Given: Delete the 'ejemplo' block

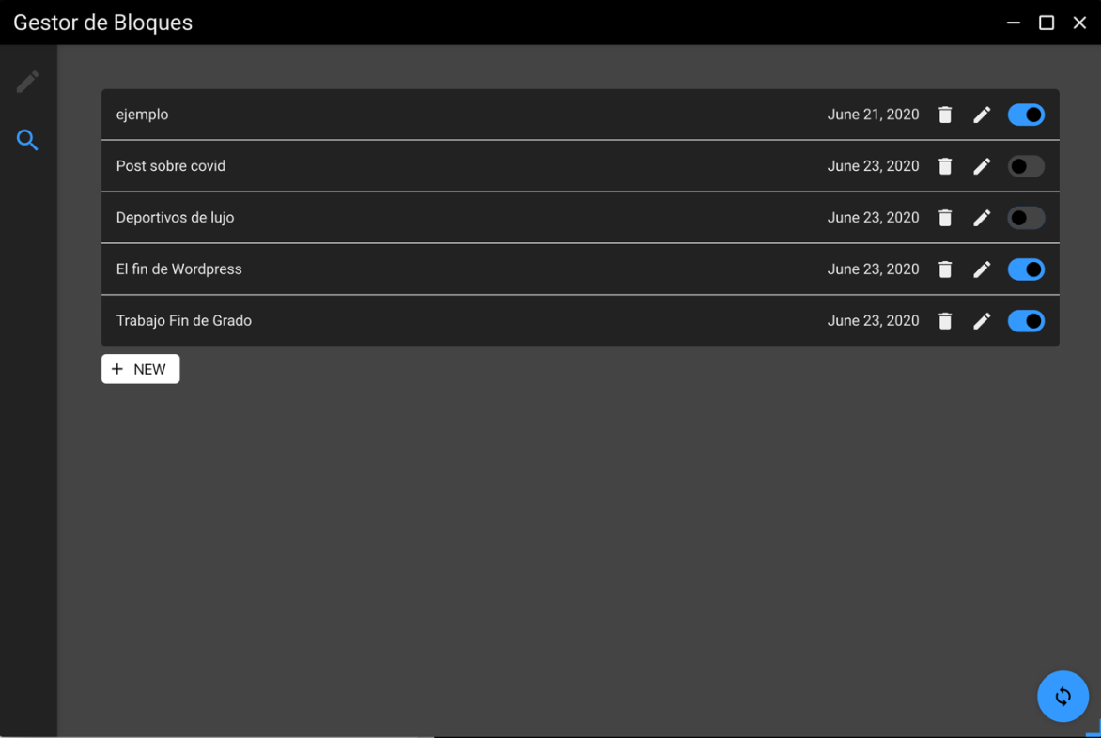Looking at the screenshot, I should 945,115.
